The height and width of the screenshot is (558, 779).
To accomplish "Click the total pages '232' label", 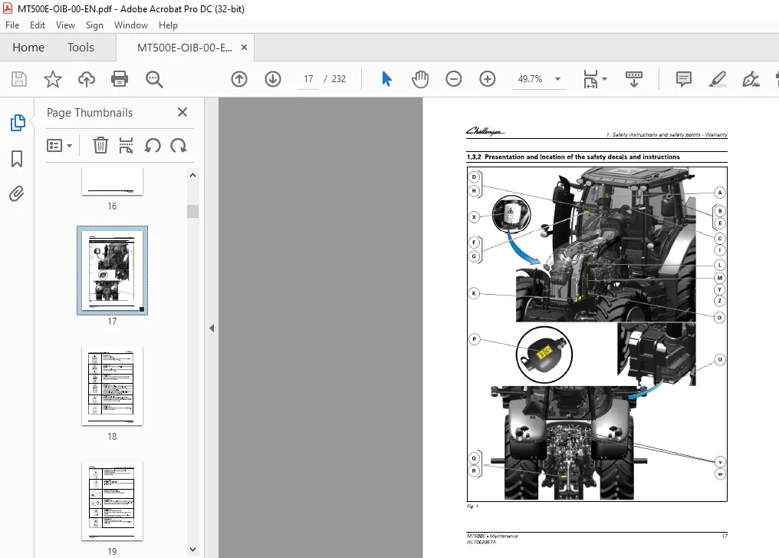I will coord(339,79).
